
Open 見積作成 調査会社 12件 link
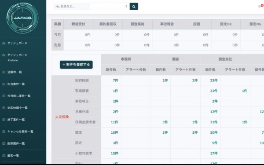[214, 112]
